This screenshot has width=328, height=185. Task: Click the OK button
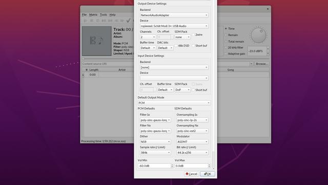coord(208,174)
